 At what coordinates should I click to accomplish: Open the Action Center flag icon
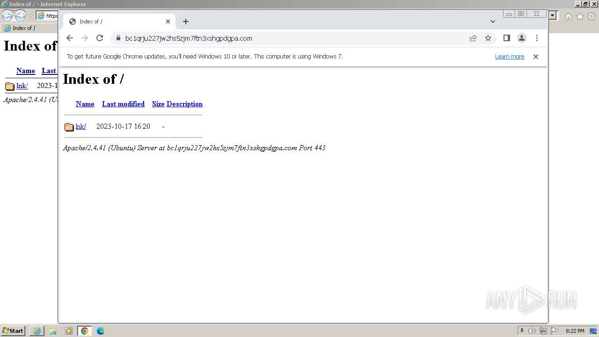tap(555, 331)
